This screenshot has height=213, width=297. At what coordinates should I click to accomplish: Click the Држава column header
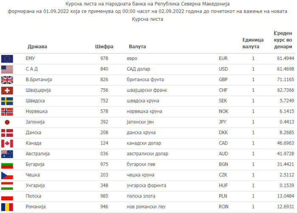coord(37,46)
